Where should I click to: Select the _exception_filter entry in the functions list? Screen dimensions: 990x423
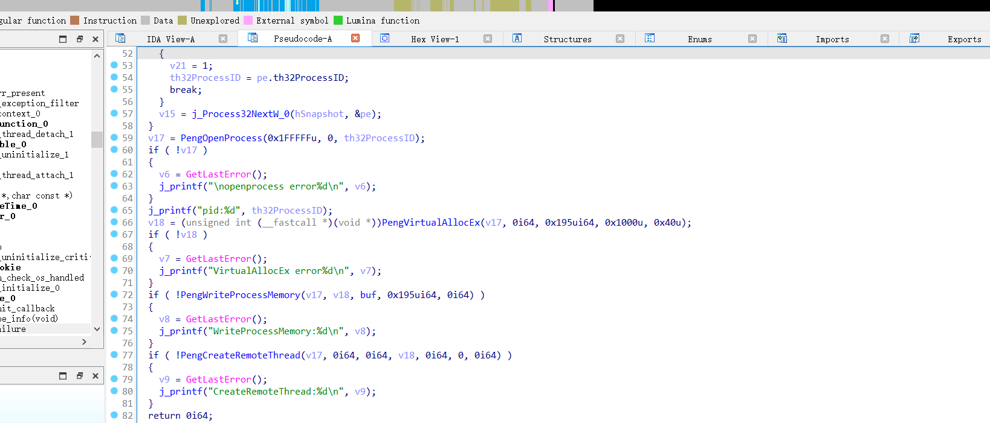tap(39, 103)
